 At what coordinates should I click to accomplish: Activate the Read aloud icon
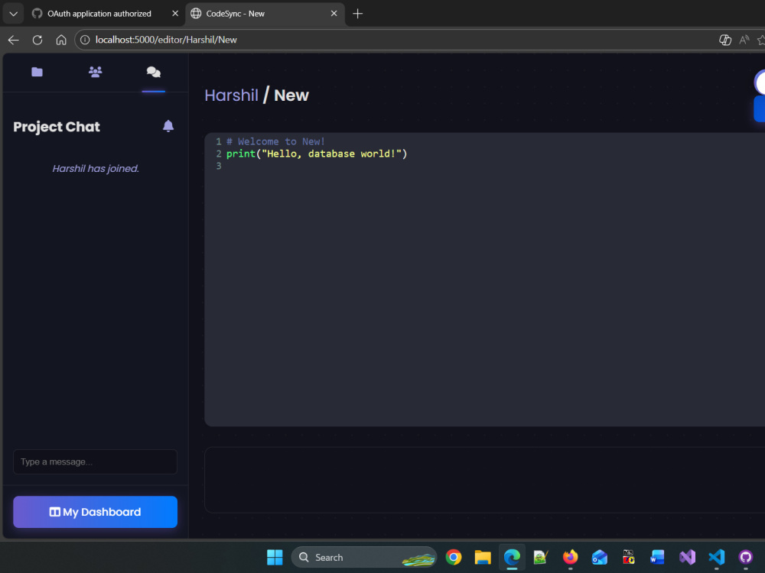point(744,40)
